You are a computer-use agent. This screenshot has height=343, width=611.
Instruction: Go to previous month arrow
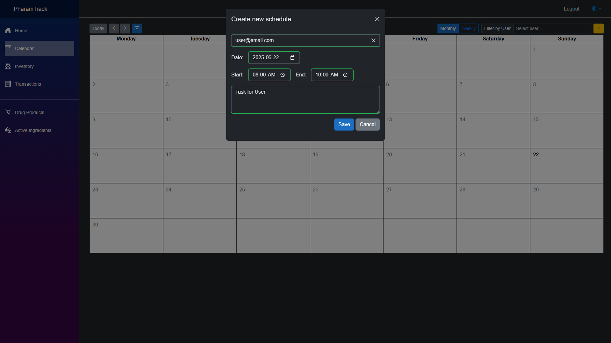pos(114,28)
